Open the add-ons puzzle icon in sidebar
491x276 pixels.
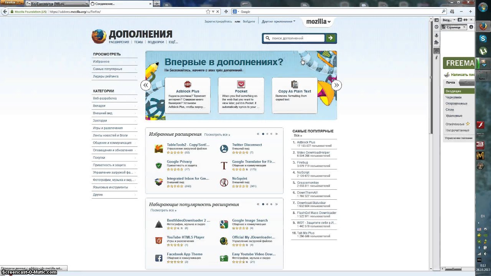(x=437, y=42)
